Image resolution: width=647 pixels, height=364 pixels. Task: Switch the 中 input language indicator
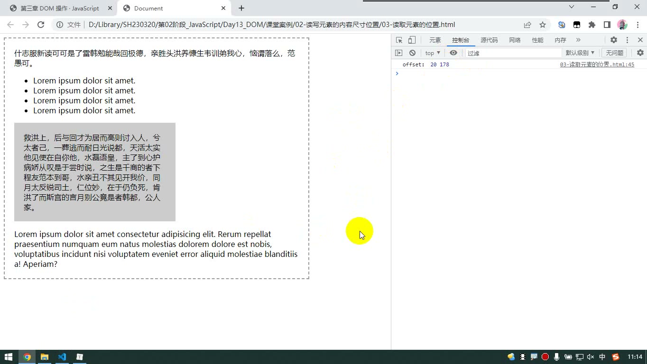602,357
